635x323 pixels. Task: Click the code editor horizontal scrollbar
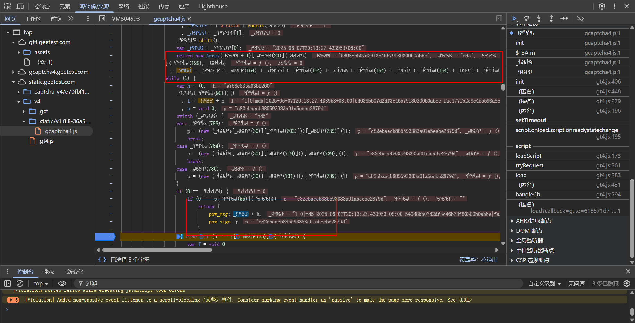pyautogui.click(x=157, y=250)
